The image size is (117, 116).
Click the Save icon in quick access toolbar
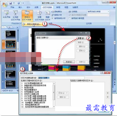[11, 3]
